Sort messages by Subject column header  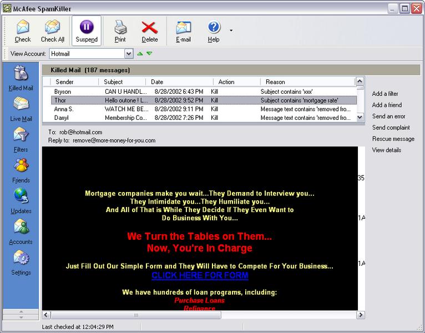pos(122,82)
